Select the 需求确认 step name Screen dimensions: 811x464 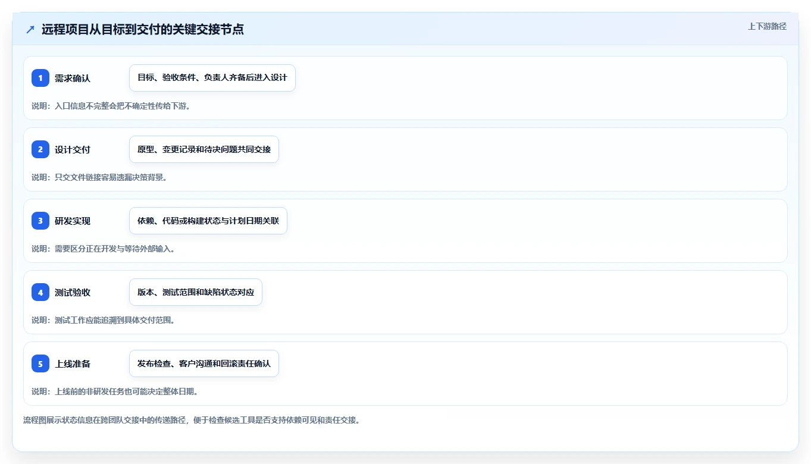pyautogui.click(x=73, y=78)
